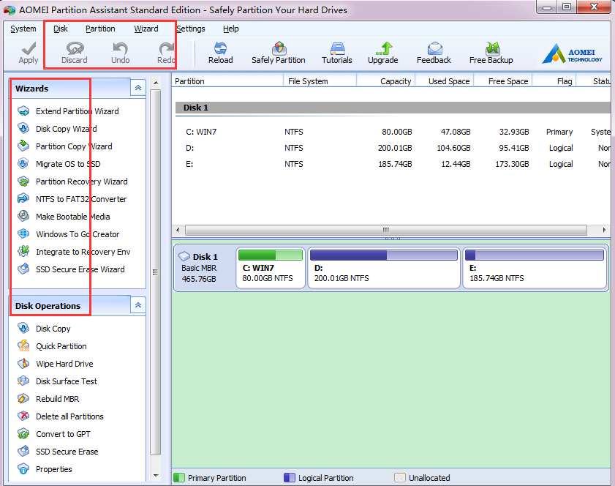This screenshot has height=486, width=615.
Task: Click the Apply checkmark icon
Action: tap(29, 48)
